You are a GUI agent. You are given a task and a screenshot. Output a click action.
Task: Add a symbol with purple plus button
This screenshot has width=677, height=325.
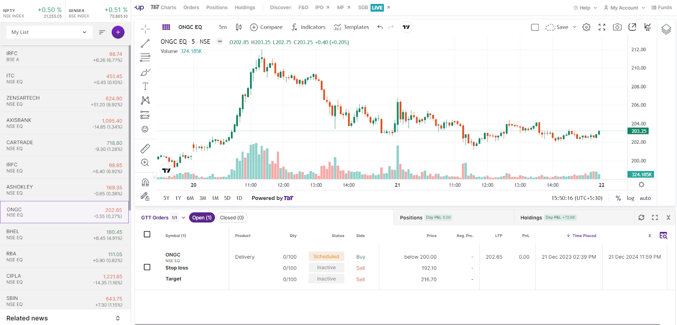(x=118, y=32)
